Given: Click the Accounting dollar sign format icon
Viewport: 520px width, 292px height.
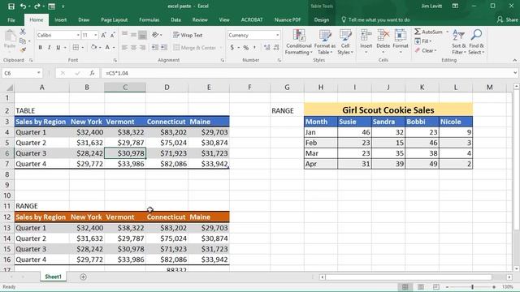Looking at the screenshot, I should click(232, 48).
